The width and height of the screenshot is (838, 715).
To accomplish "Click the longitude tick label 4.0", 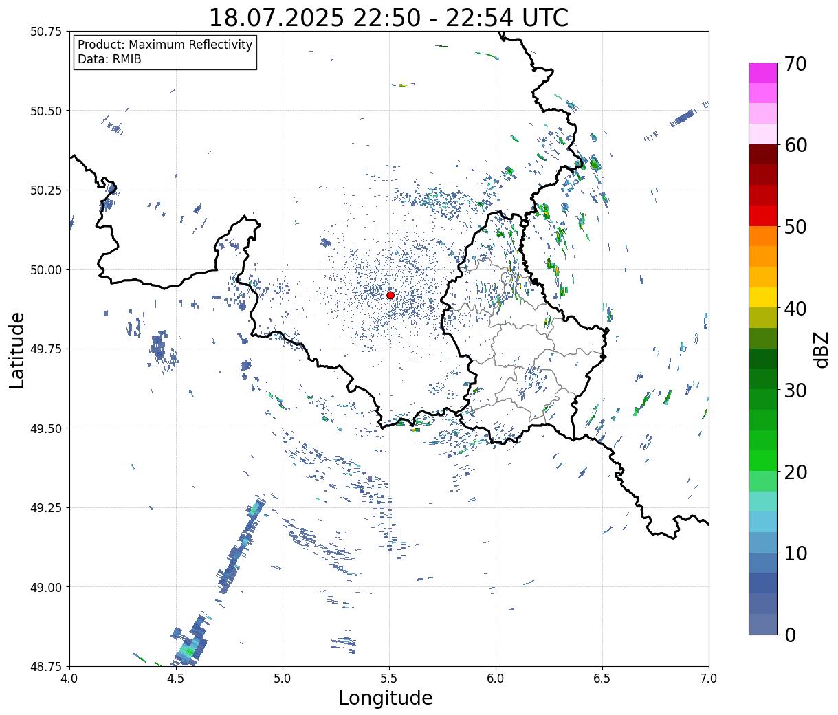I will (69, 679).
